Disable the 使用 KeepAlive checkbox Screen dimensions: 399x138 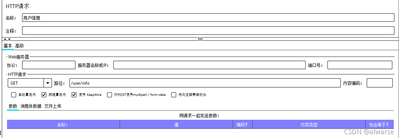74,95
